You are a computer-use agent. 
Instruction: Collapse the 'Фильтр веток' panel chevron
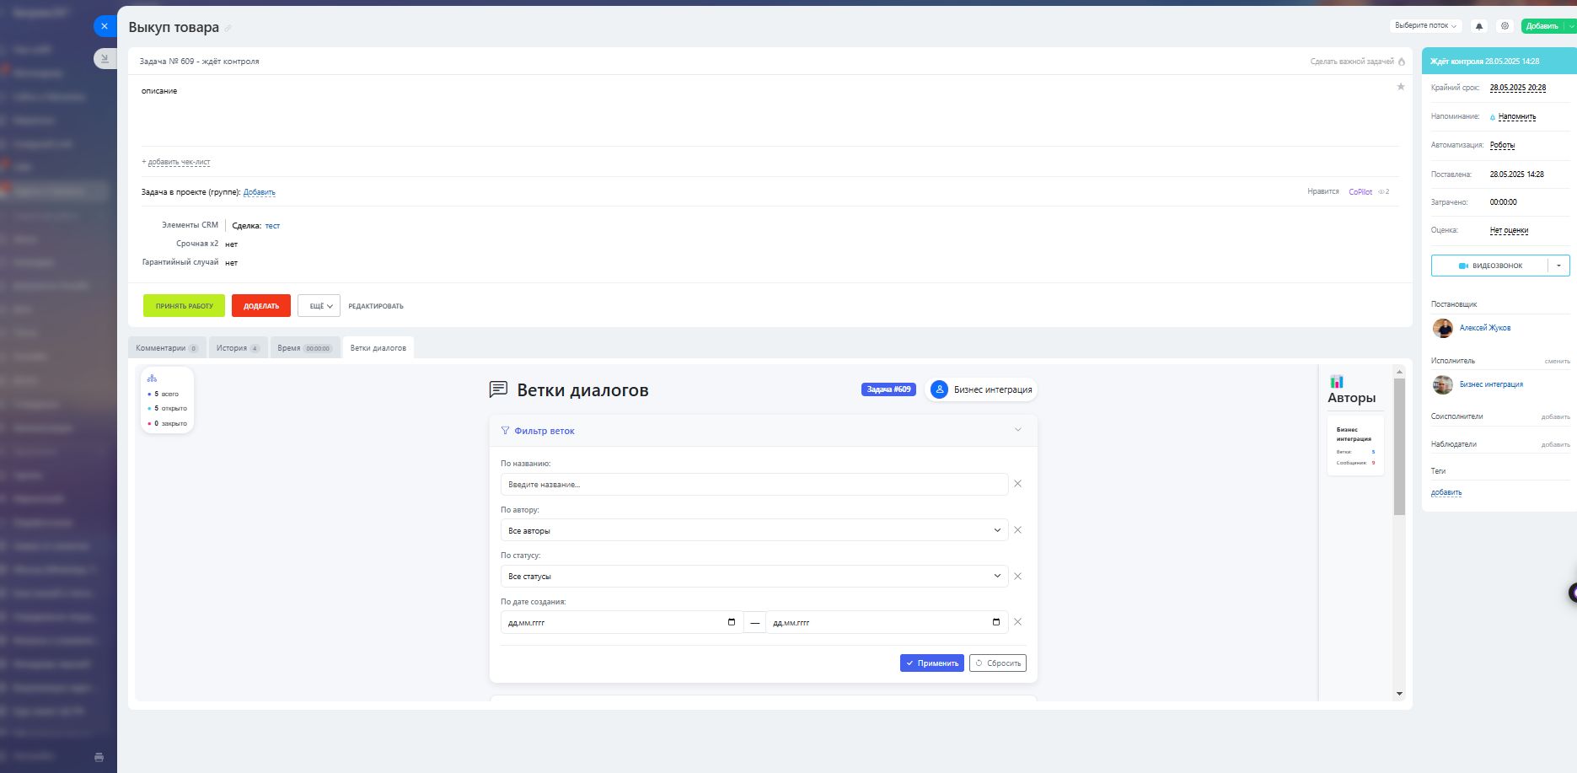point(1017,430)
